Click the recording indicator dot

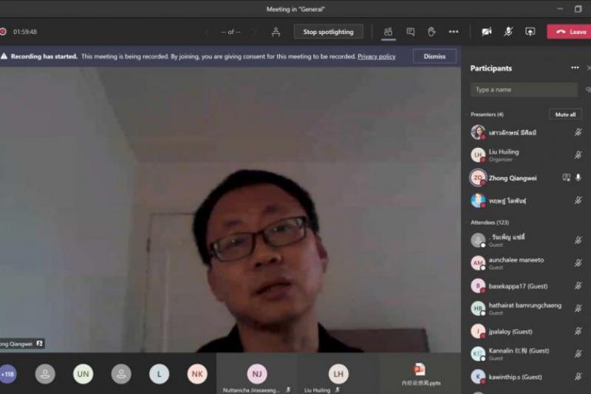[x=3, y=32]
